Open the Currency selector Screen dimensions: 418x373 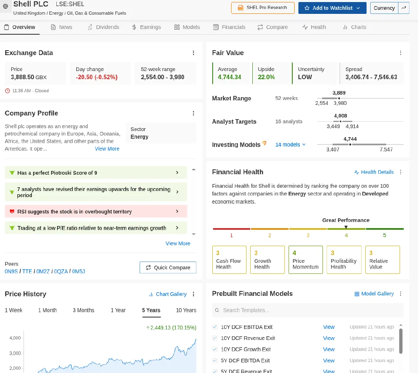[384, 8]
